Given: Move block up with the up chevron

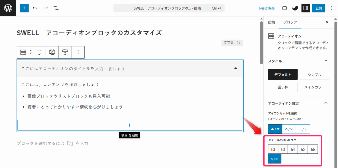Looking at the screenshot, I should (x=39, y=50).
